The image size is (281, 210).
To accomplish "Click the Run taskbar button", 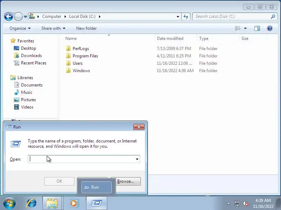I will 97,203.
